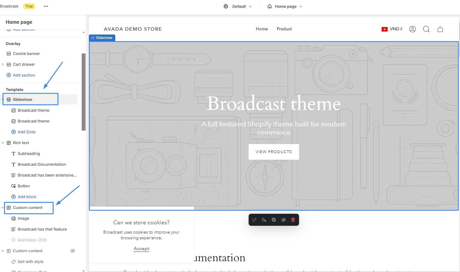Click the globe icon beside Default
460x272 pixels.
coord(226,6)
